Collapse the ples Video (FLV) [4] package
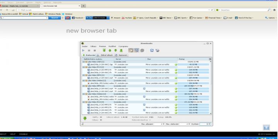Viewport: 278px width, 139px height. coord(83,102)
